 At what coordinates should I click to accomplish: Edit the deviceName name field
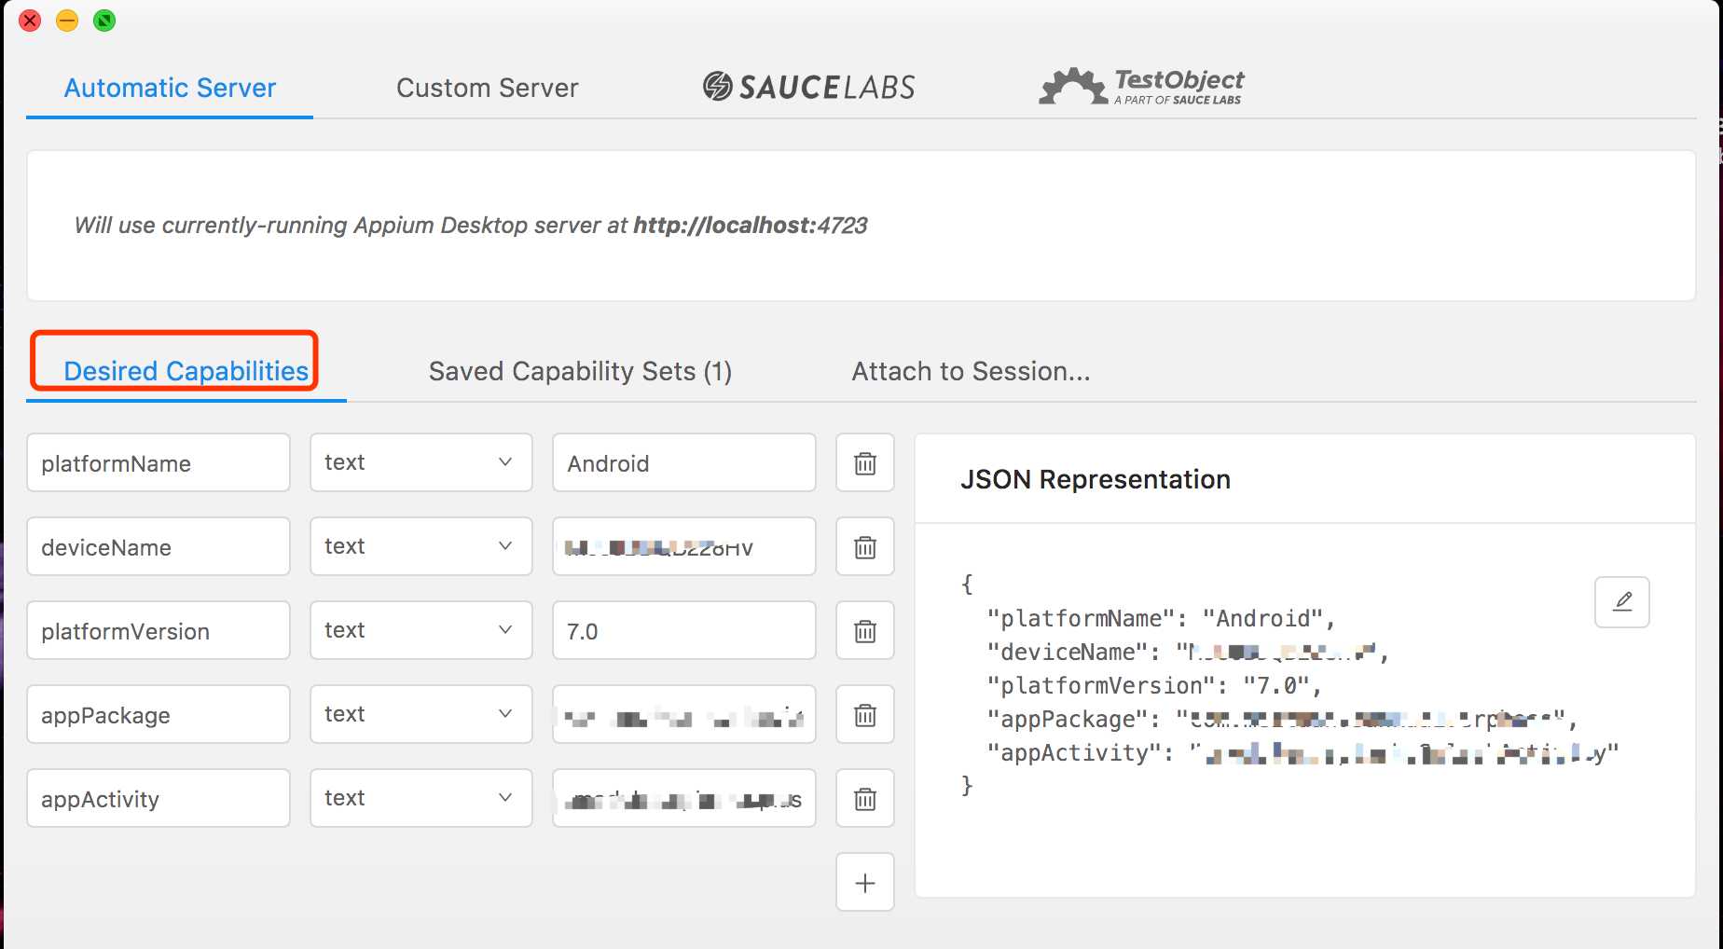[x=159, y=546]
